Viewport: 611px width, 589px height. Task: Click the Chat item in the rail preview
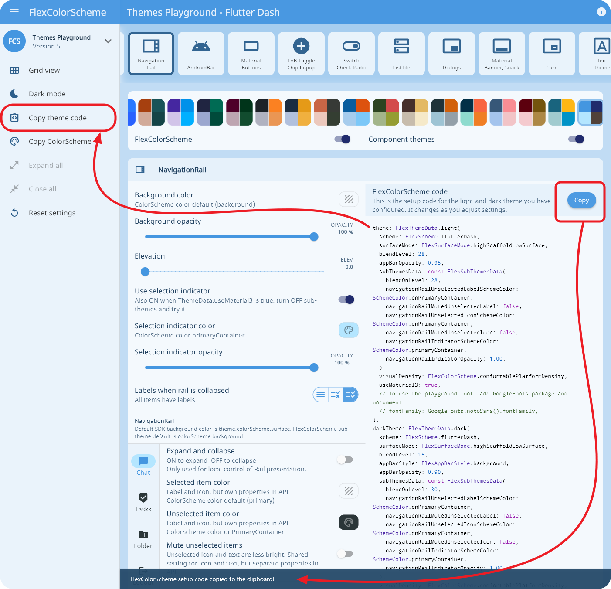(x=143, y=466)
